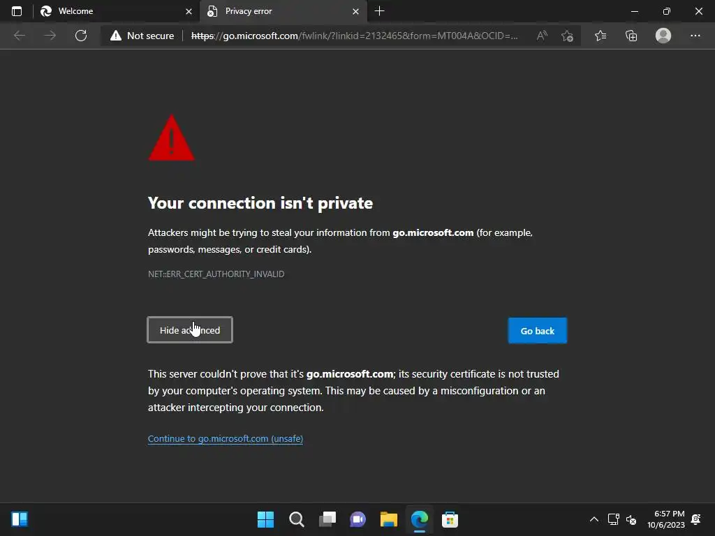Viewport: 715px width, 536px height.
Task: Click the browser Forward arrow
Action: [x=50, y=36]
